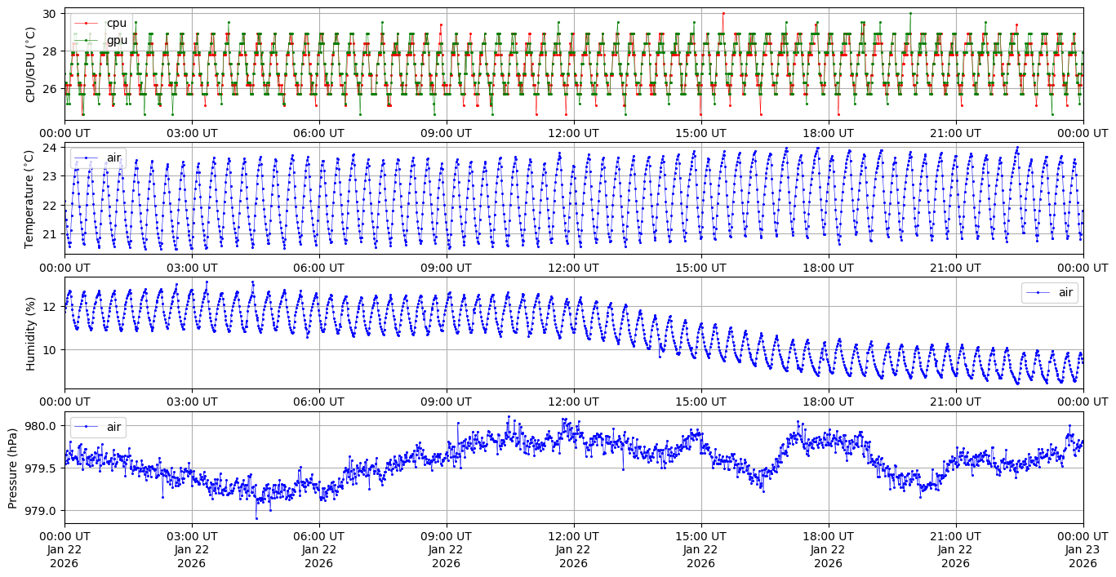Click the "cpu" legend entry in top plot

tap(117, 24)
